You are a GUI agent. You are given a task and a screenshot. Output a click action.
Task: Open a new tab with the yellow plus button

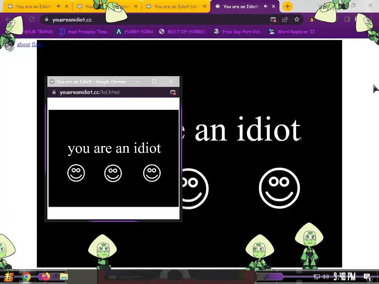coord(287,7)
